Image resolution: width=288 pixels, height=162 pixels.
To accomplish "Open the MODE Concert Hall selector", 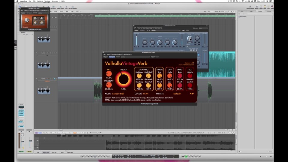I will click(118, 94).
